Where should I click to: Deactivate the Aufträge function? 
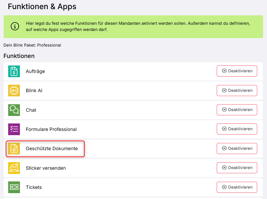click(x=237, y=71)
